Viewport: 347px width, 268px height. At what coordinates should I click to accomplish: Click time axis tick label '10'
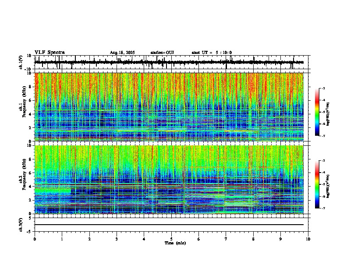(308, 239)
